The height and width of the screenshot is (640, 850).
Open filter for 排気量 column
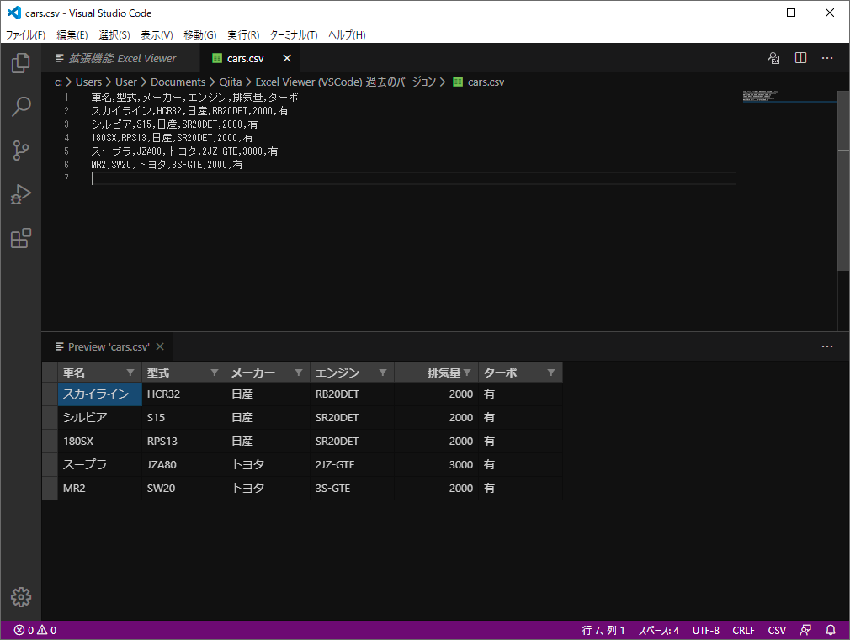(467, 373)
